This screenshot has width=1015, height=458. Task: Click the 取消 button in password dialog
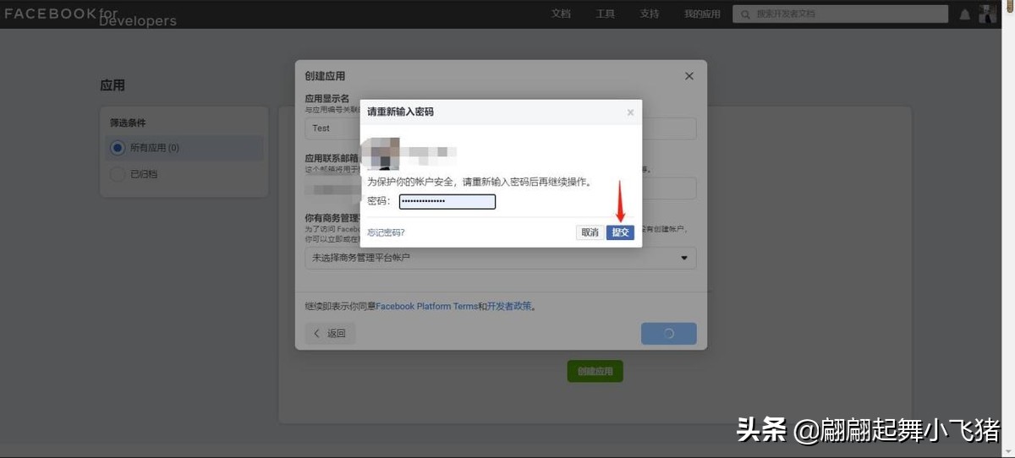[x=590, y=232]
